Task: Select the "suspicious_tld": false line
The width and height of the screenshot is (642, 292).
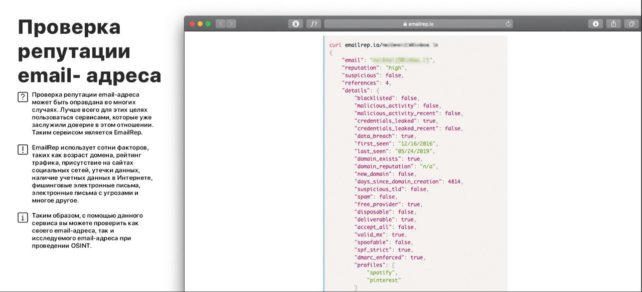Action: click(392, 189)
